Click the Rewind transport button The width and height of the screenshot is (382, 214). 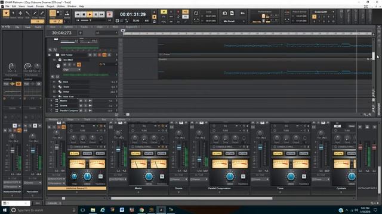point(78,14)
